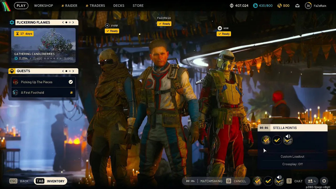
Task: Click the coin balance 407,024 icon
Action: (232, 6)
